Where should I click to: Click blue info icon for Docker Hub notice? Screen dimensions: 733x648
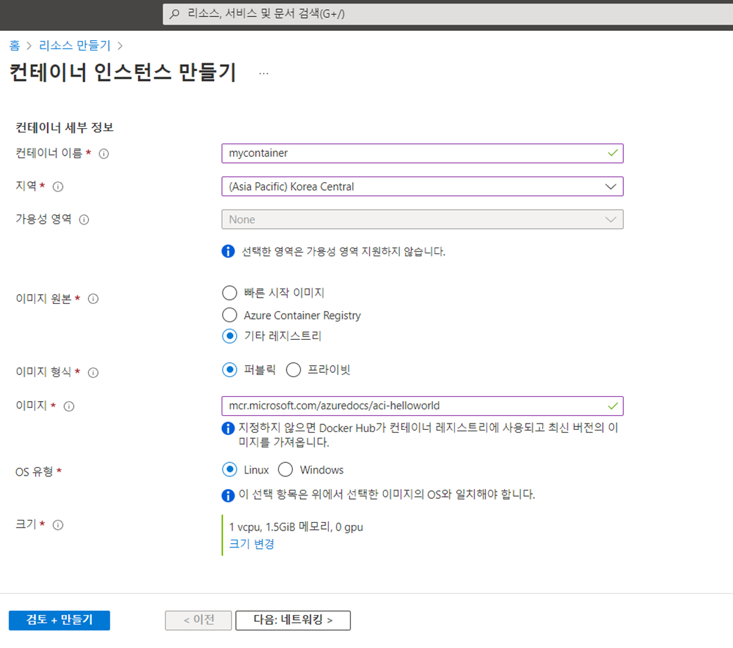point(228,428)
